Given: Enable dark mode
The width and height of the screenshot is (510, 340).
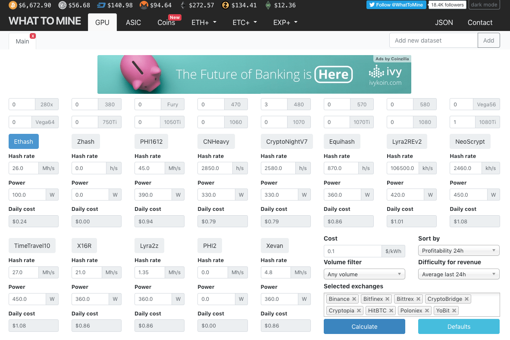Looking at the screenshot, I should pos(484,5).
